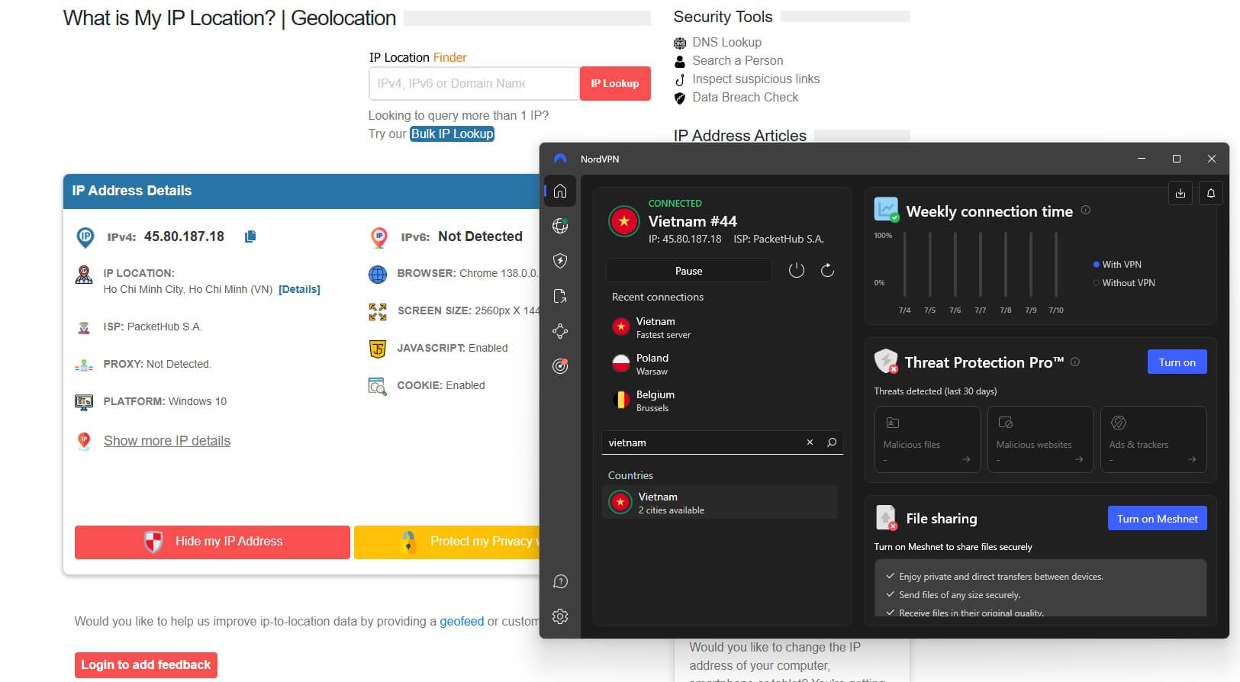The image size is (1240, 682).
Task: Open the notifications bell icon
Action: (x=1210, y=193)
